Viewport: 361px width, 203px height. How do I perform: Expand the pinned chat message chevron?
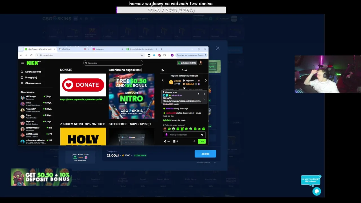point(204,99)
